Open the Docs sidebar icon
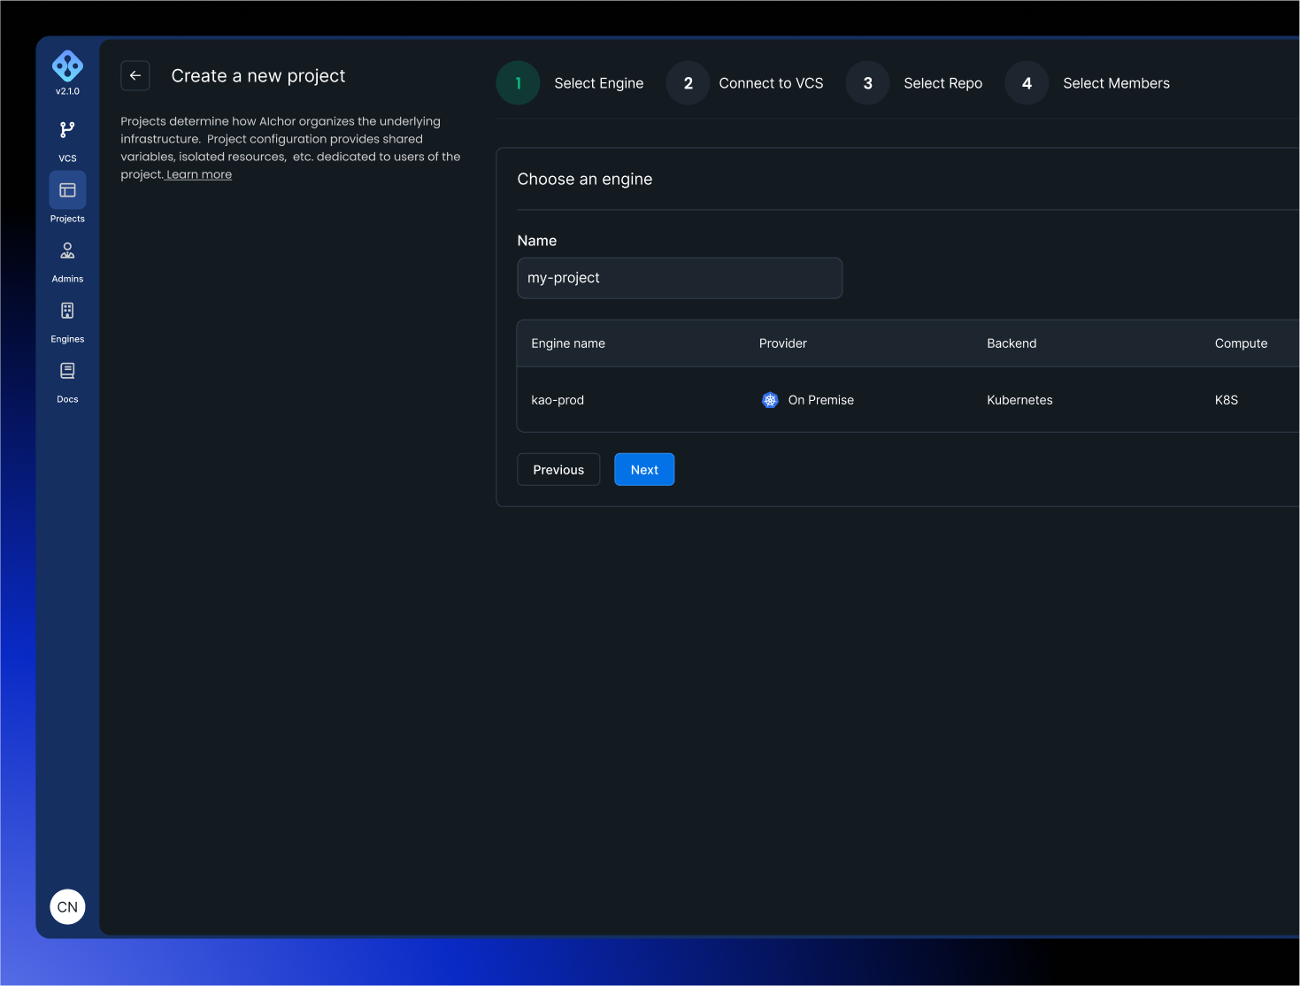The height and width of the screenshot is (986, 1300). (x=67, y=371)
